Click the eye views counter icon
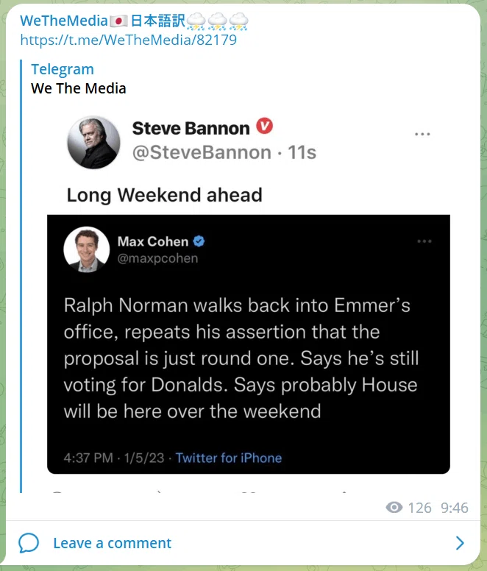This screenshot has height=571, width=487. click(x=394, y=507)
